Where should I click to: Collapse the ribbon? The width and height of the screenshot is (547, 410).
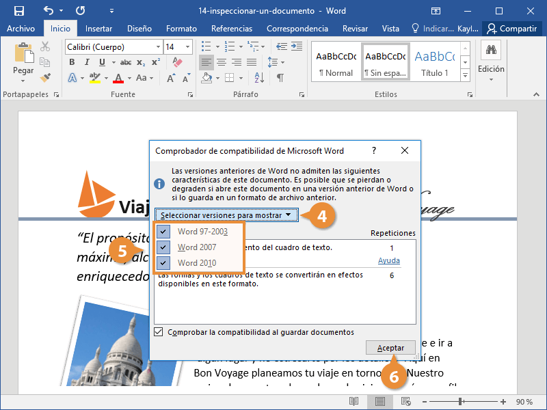pyautogui.click(x=536, y=94)
